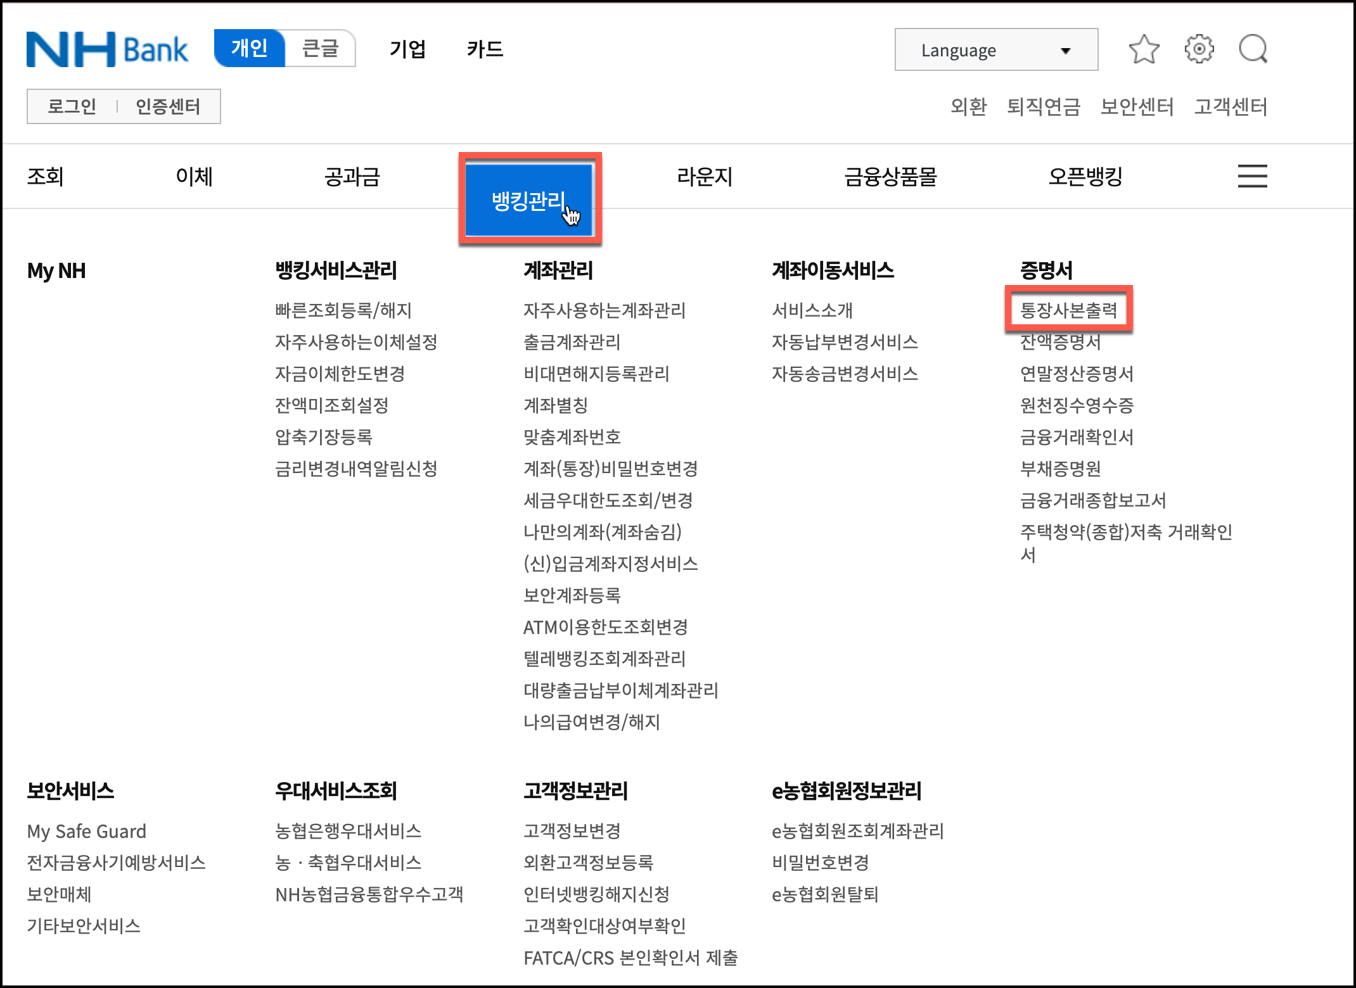Open 보안센터 link

1137,106
